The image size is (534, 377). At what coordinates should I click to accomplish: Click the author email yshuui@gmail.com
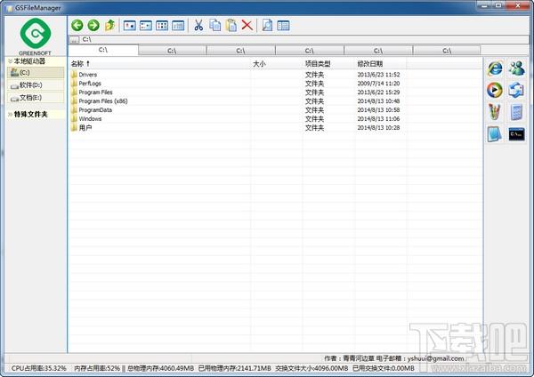coord(435,358)
